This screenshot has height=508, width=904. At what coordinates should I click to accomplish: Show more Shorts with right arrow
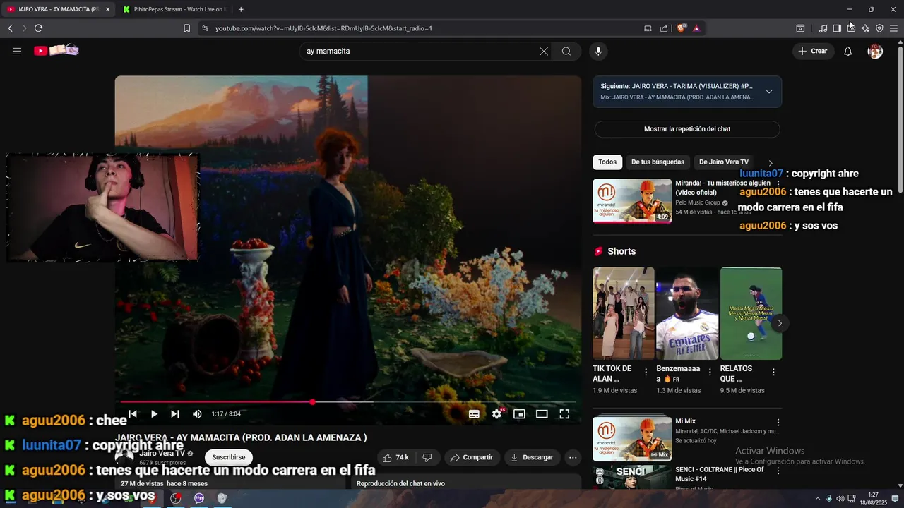(780, 323)
